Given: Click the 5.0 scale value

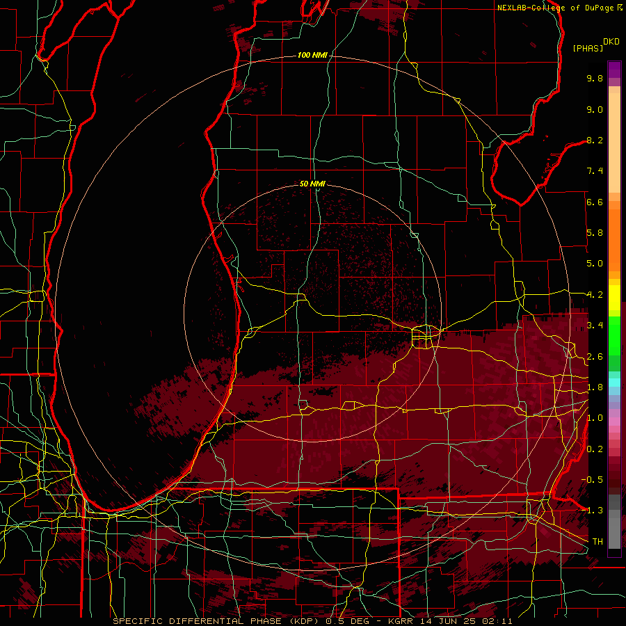Looking at the screenshot, I should point(595,264).
